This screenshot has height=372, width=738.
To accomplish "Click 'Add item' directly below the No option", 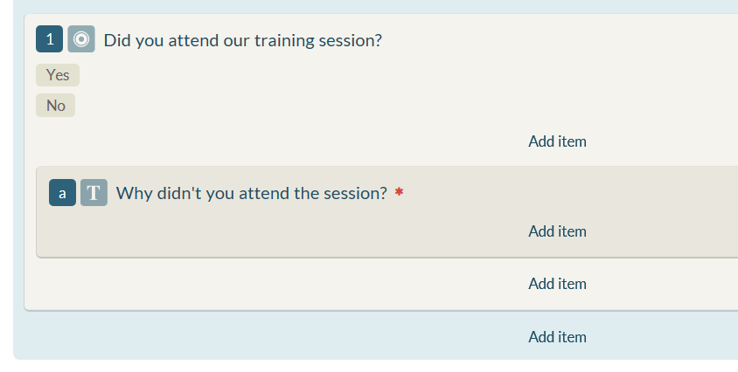I will coord(557,141).
